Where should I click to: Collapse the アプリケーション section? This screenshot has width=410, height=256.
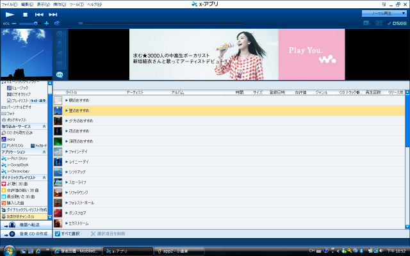(x=44, y=152)
